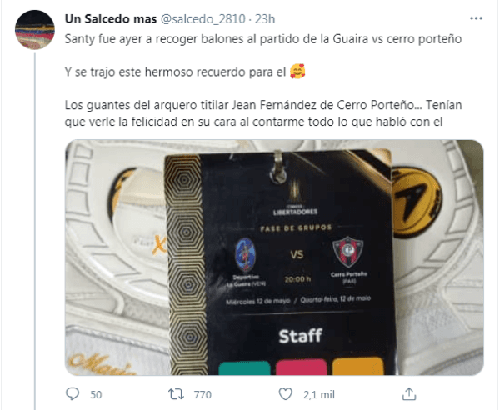This screenshot has height=410, width=500.
Task: Open the three-dot more options menu
Action: pyautogui.click(x=476, y=19)
